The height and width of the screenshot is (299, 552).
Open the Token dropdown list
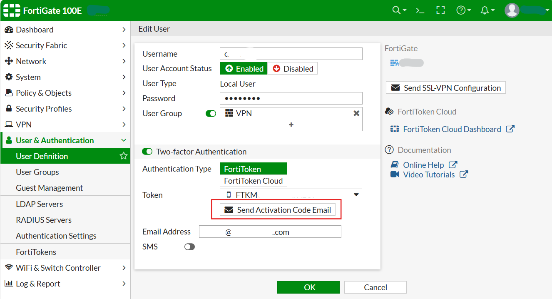pos(291,195)
